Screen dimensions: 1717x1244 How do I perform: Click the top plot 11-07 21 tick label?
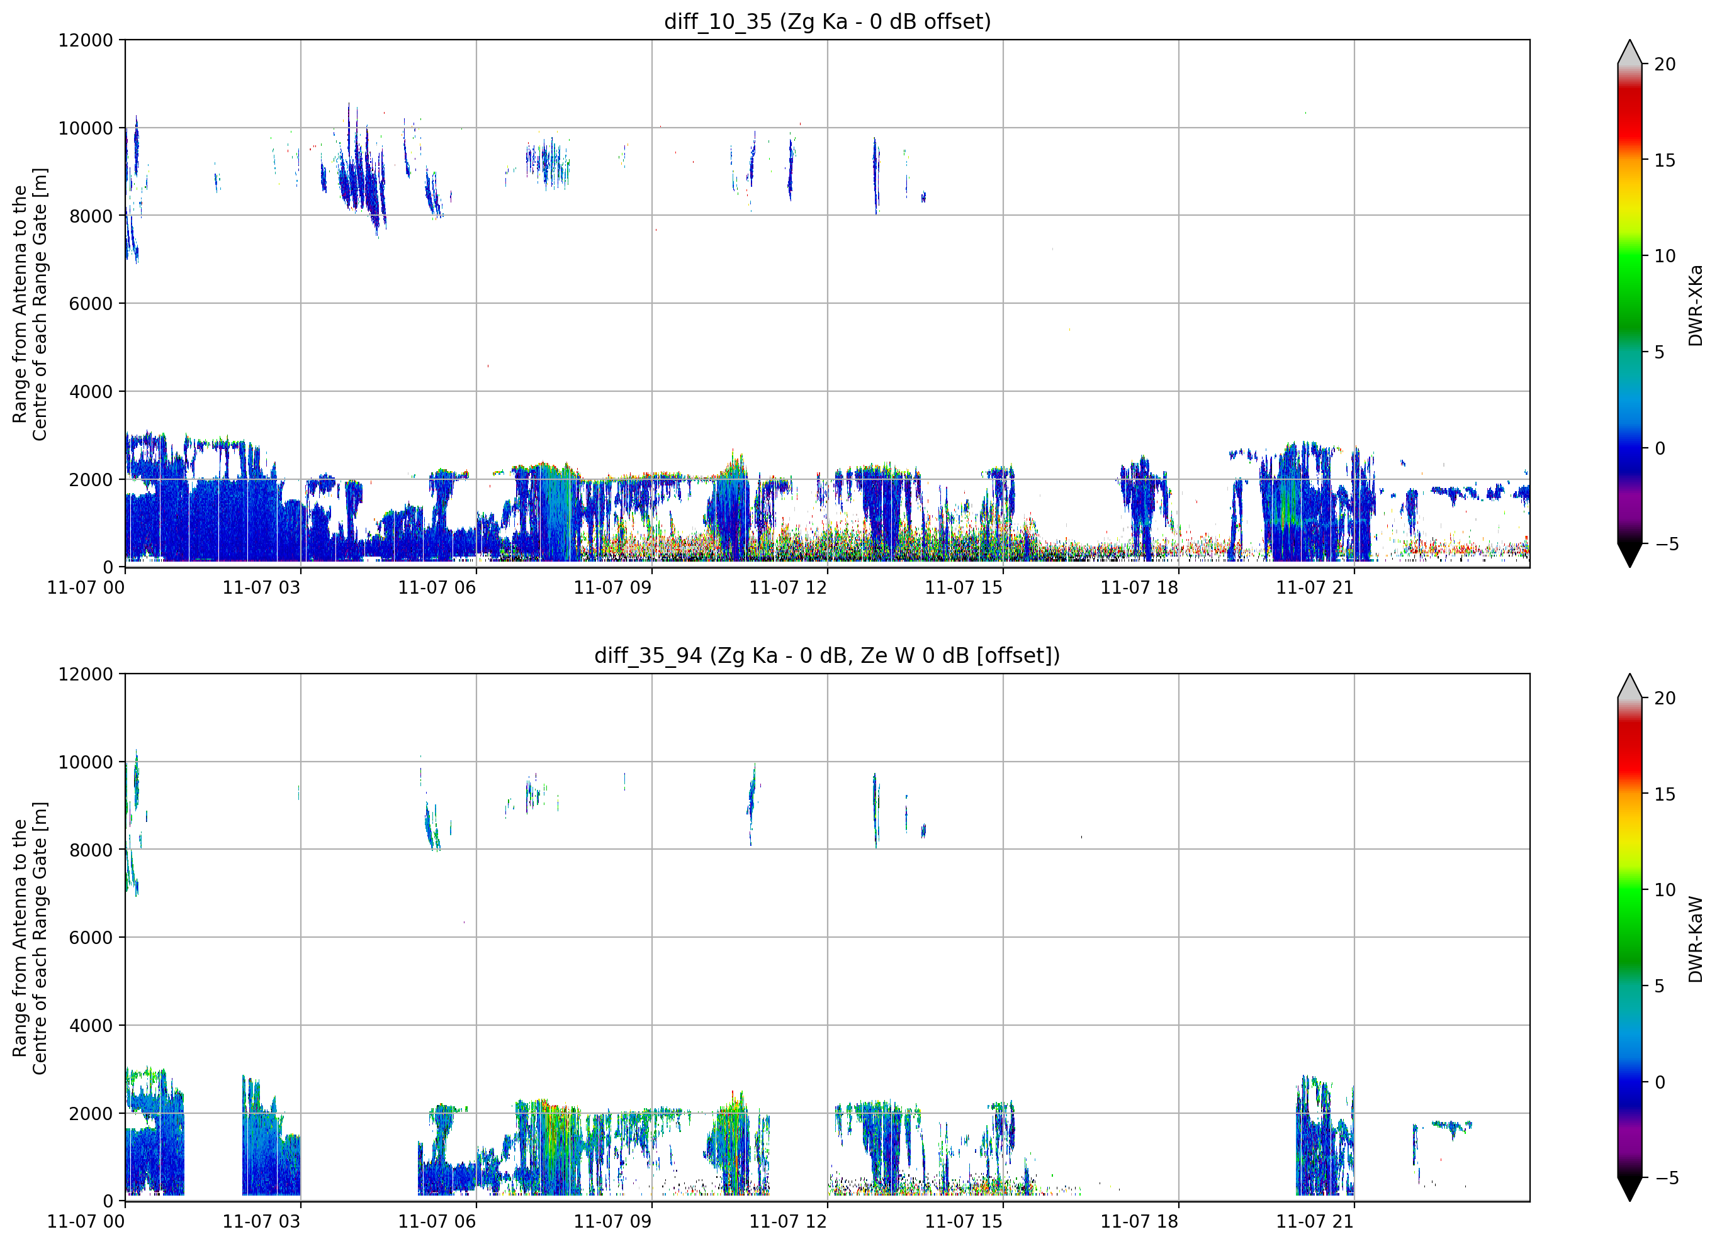click(1315, 588)
